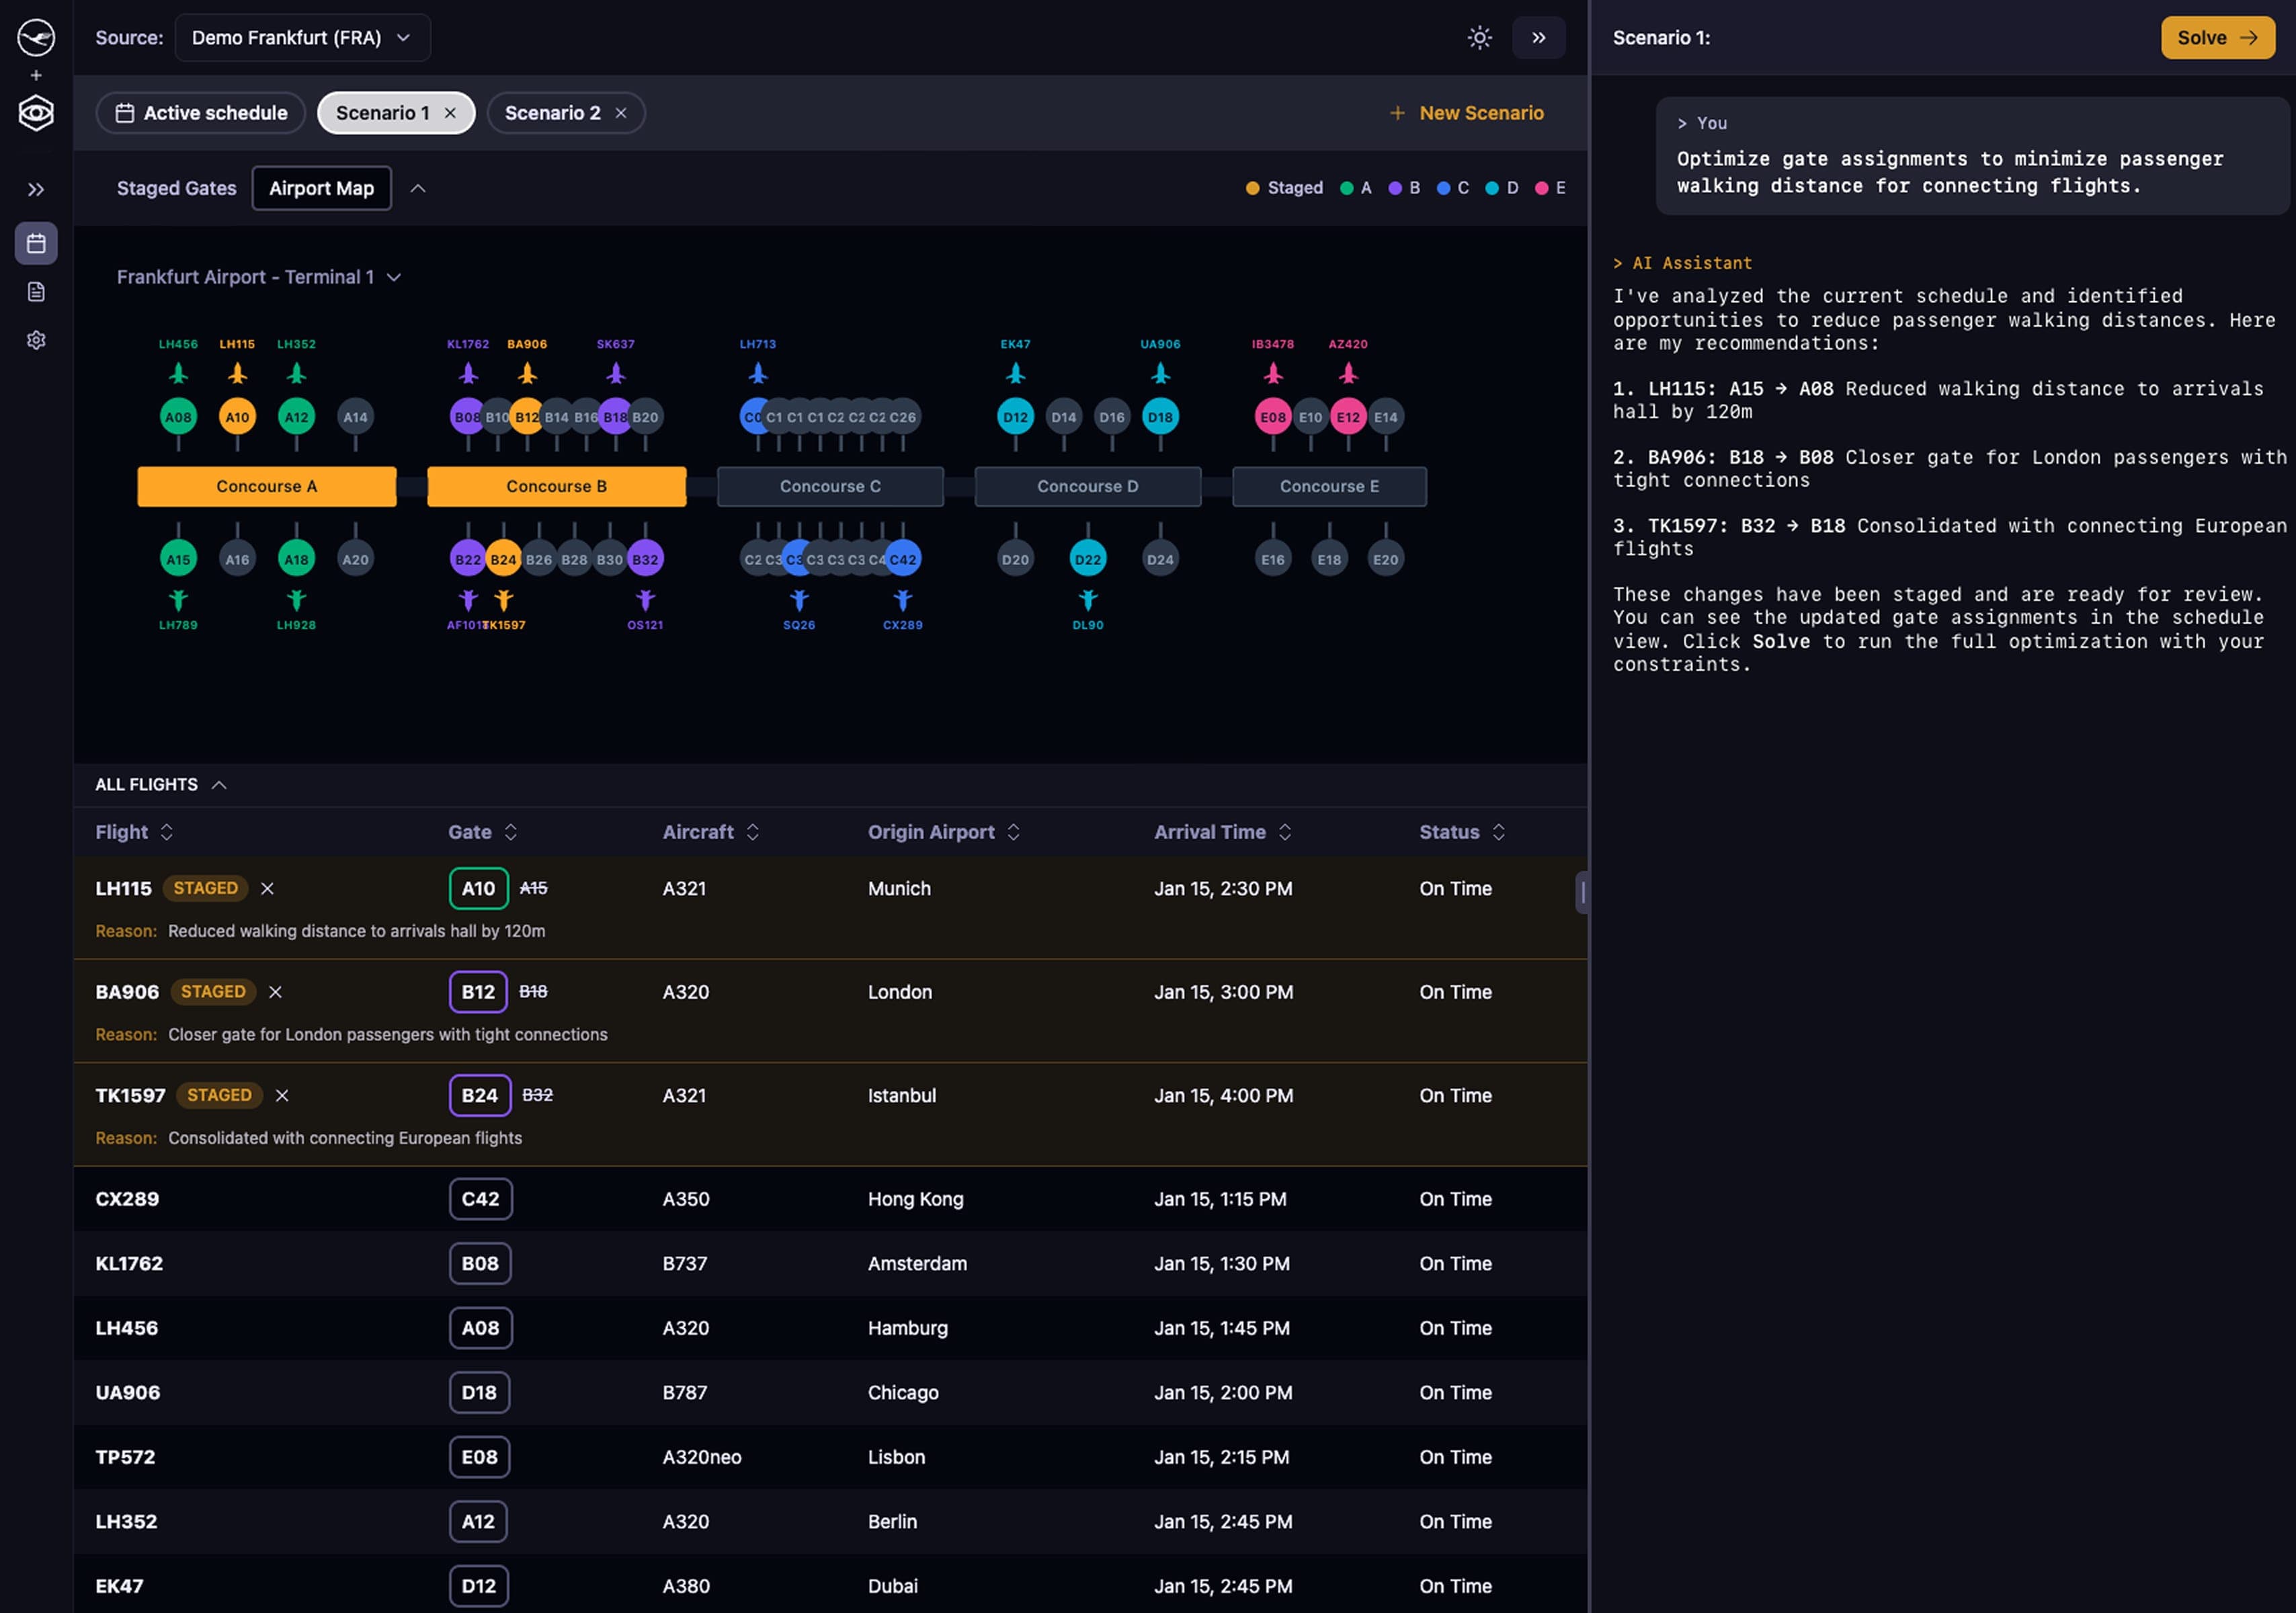Click the document report icon in the sidebar
This screenshot has width=2296, height=1613.
36,291
